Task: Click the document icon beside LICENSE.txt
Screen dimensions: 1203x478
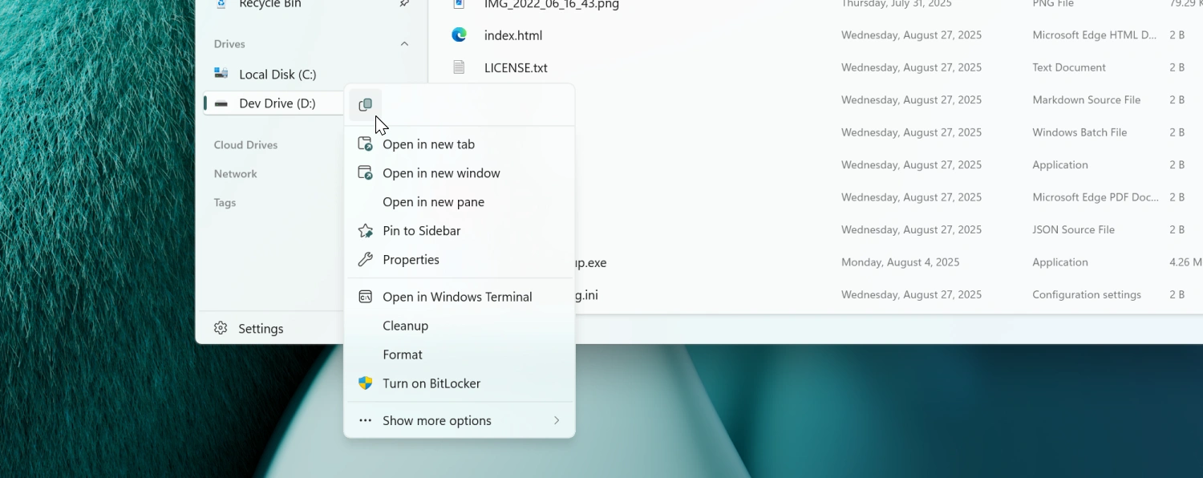Action: 459,67
